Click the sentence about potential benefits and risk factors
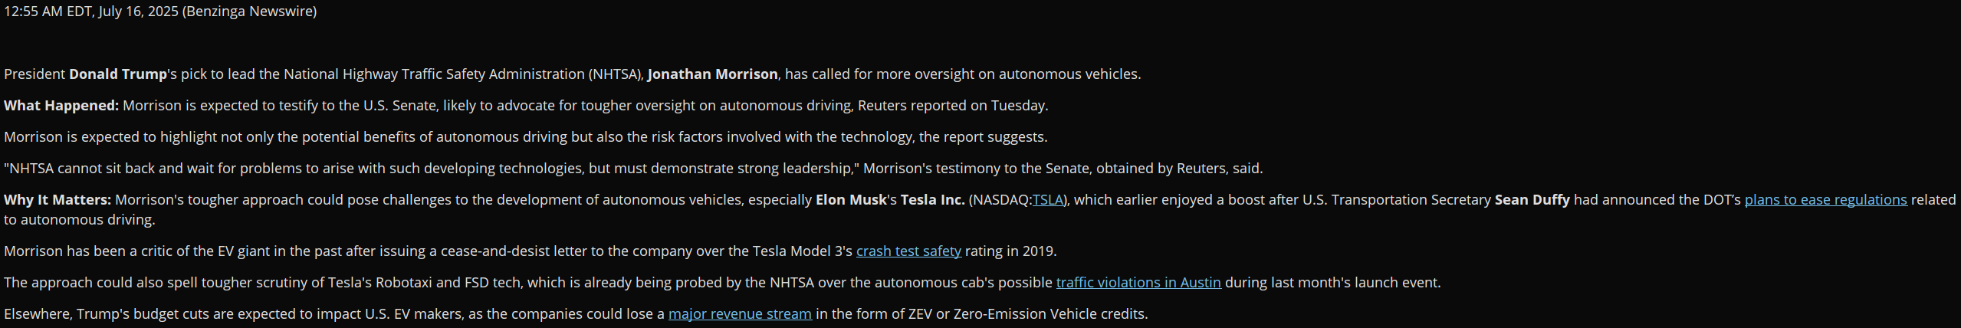This screenshot has width=1961, height=328. coord(525,137)
